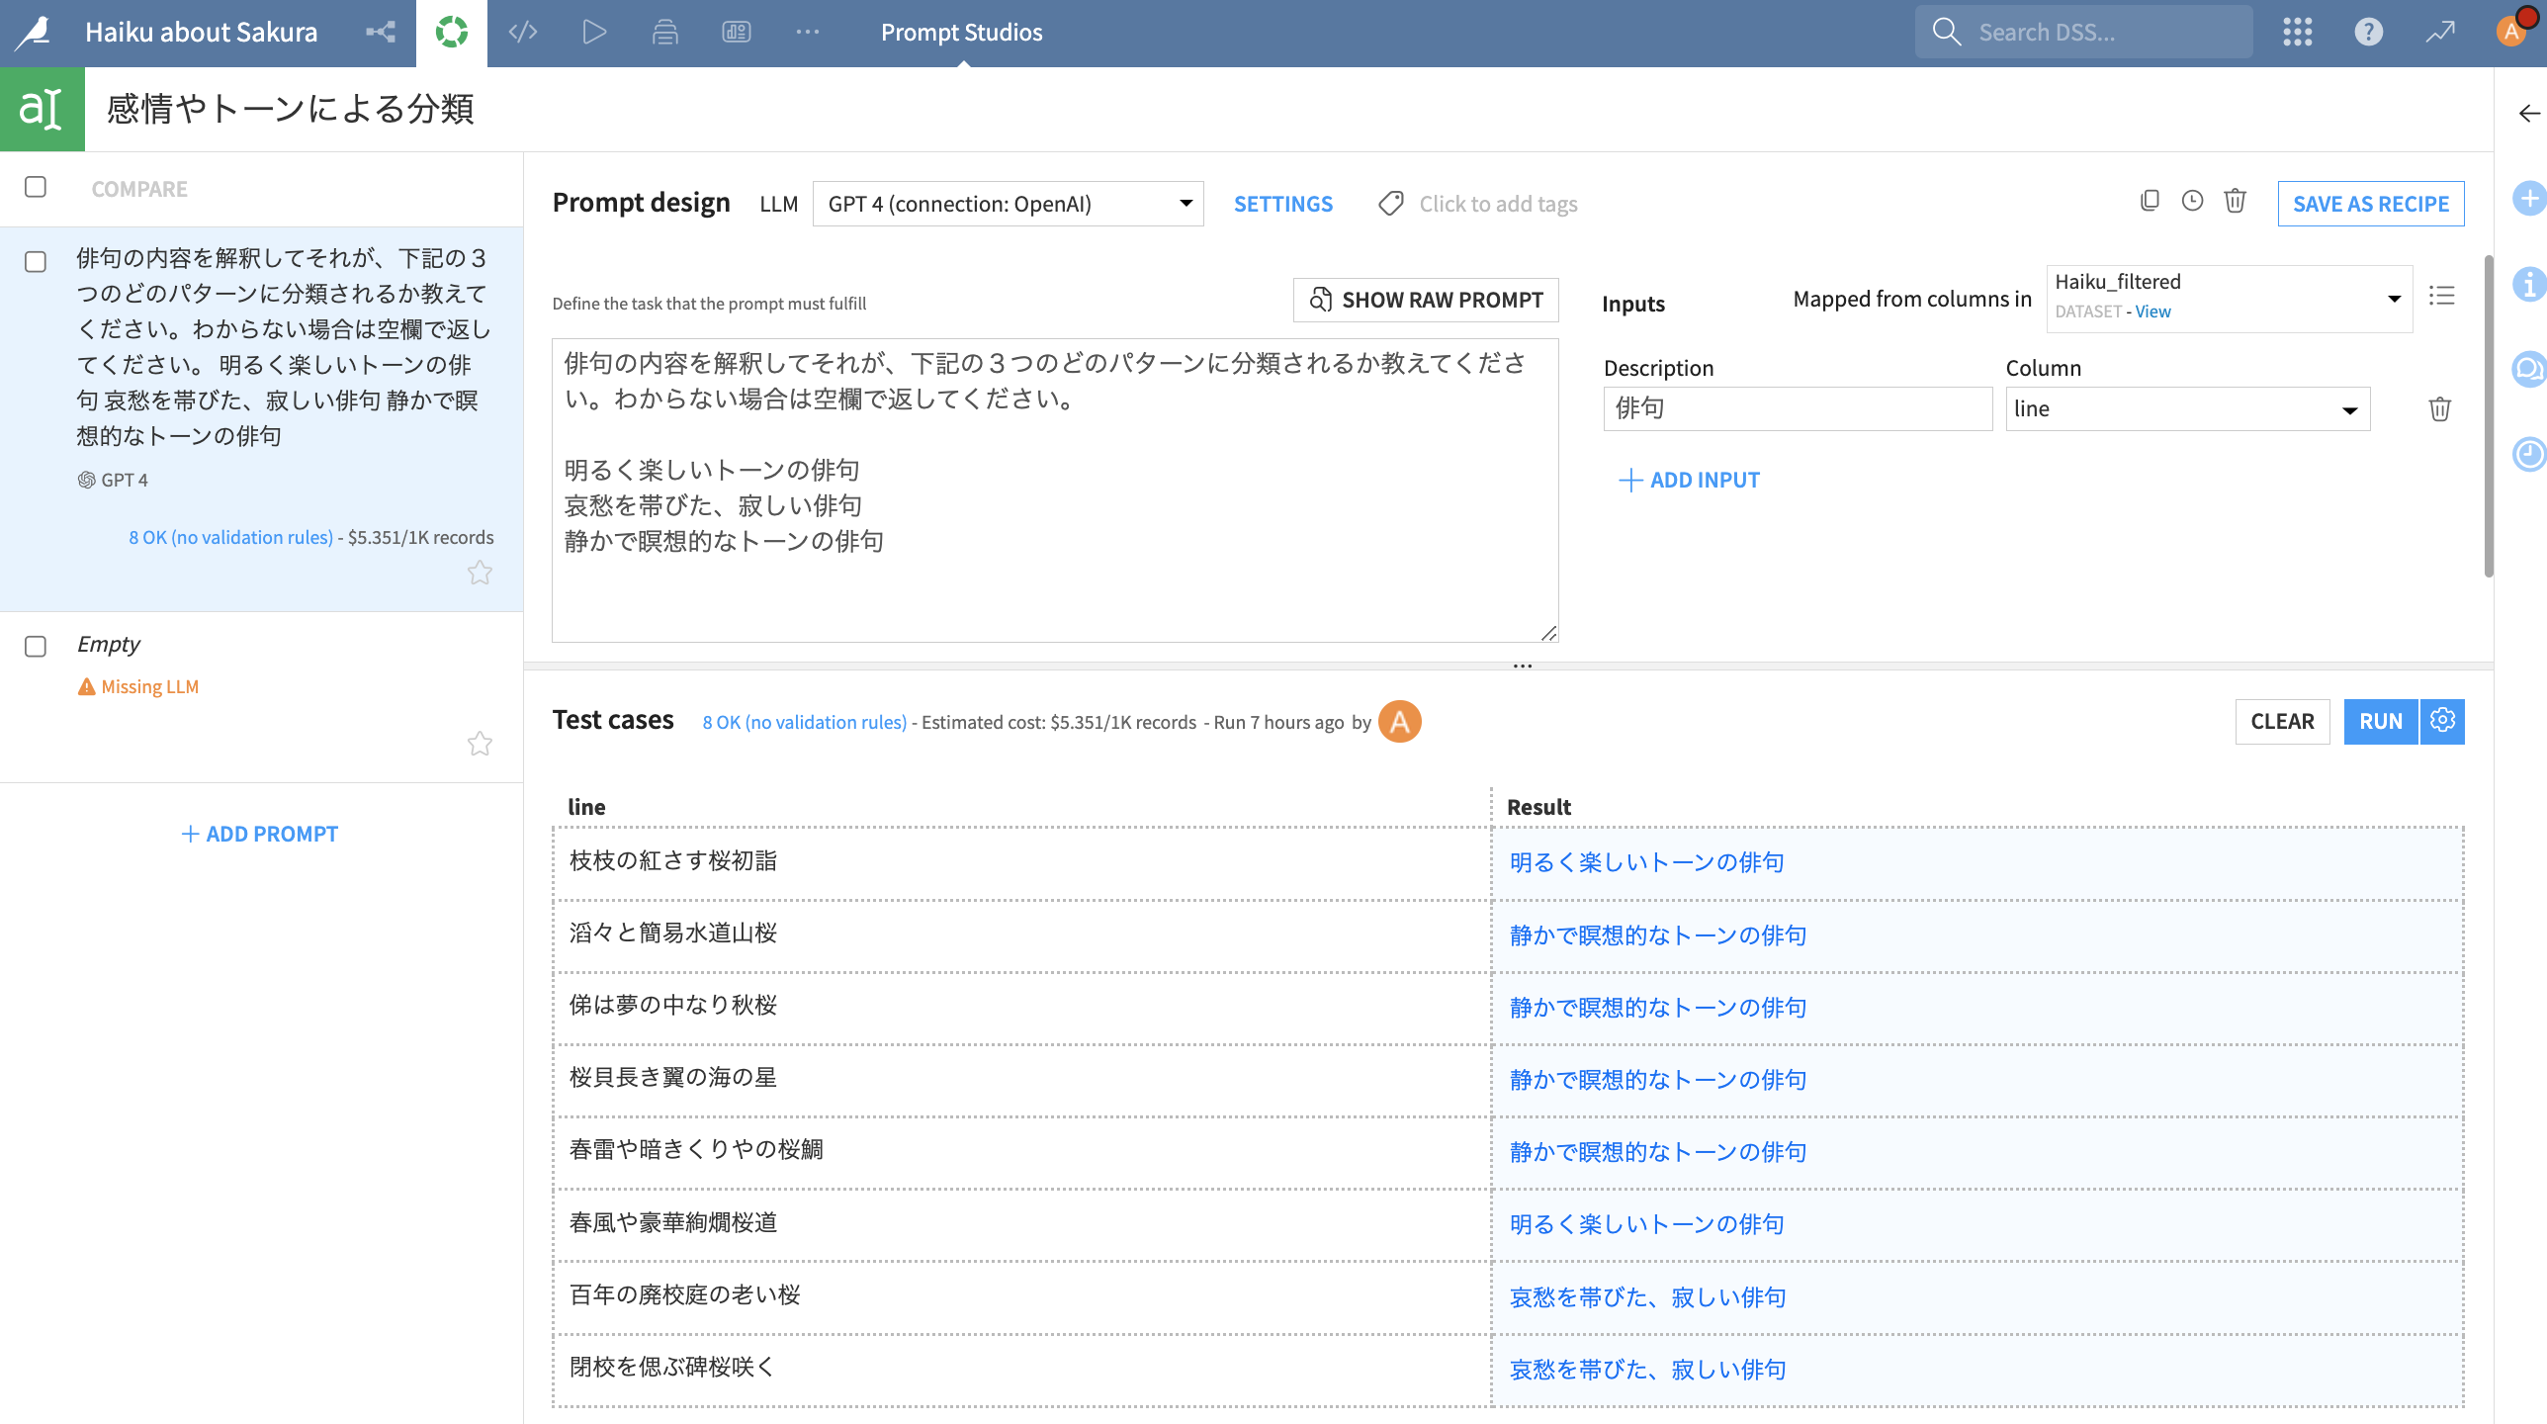Screen dimensions: 2547x1424
Task: Click the ADD PROMPT link
Action: pyautogui.click(x=260, y=834)
